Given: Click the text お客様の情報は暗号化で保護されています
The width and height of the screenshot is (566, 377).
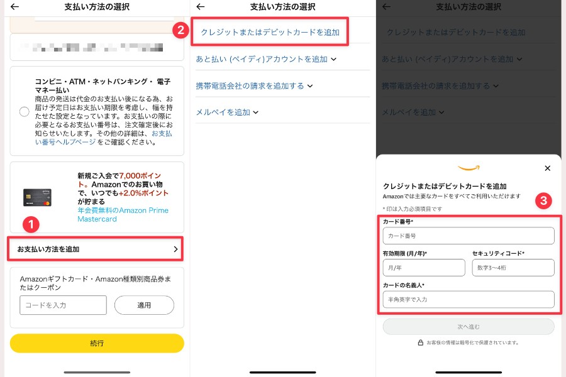Looking at the screenshot, I should click(x=472, y=342).
